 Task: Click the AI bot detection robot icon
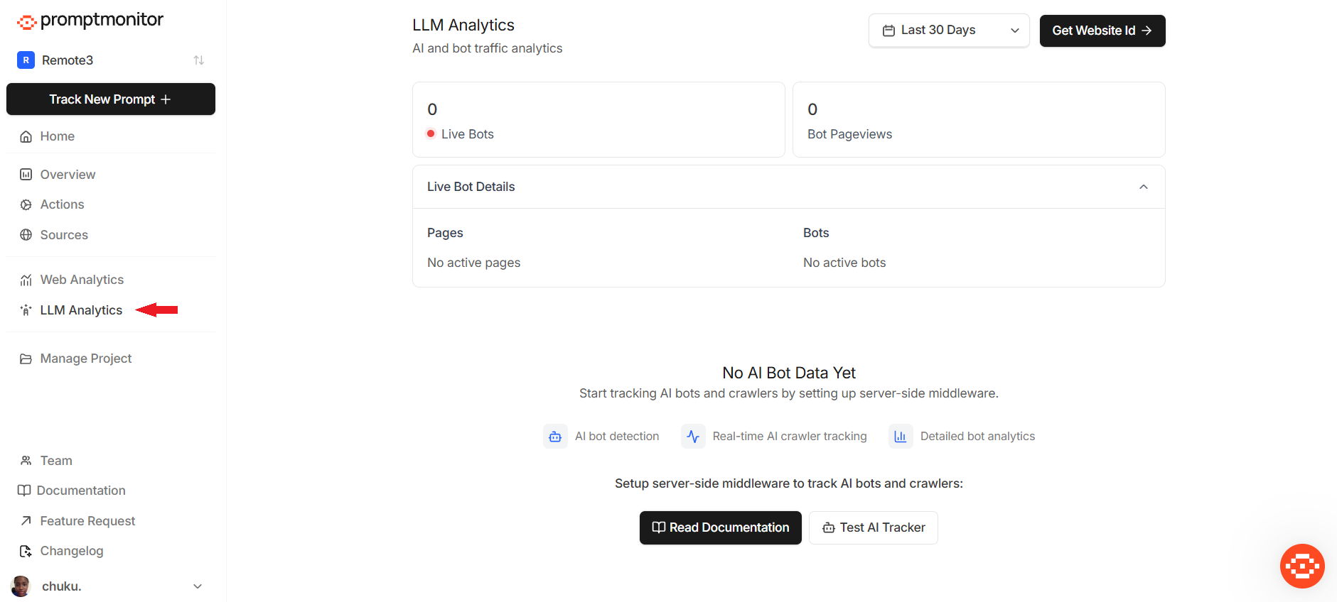555,437
